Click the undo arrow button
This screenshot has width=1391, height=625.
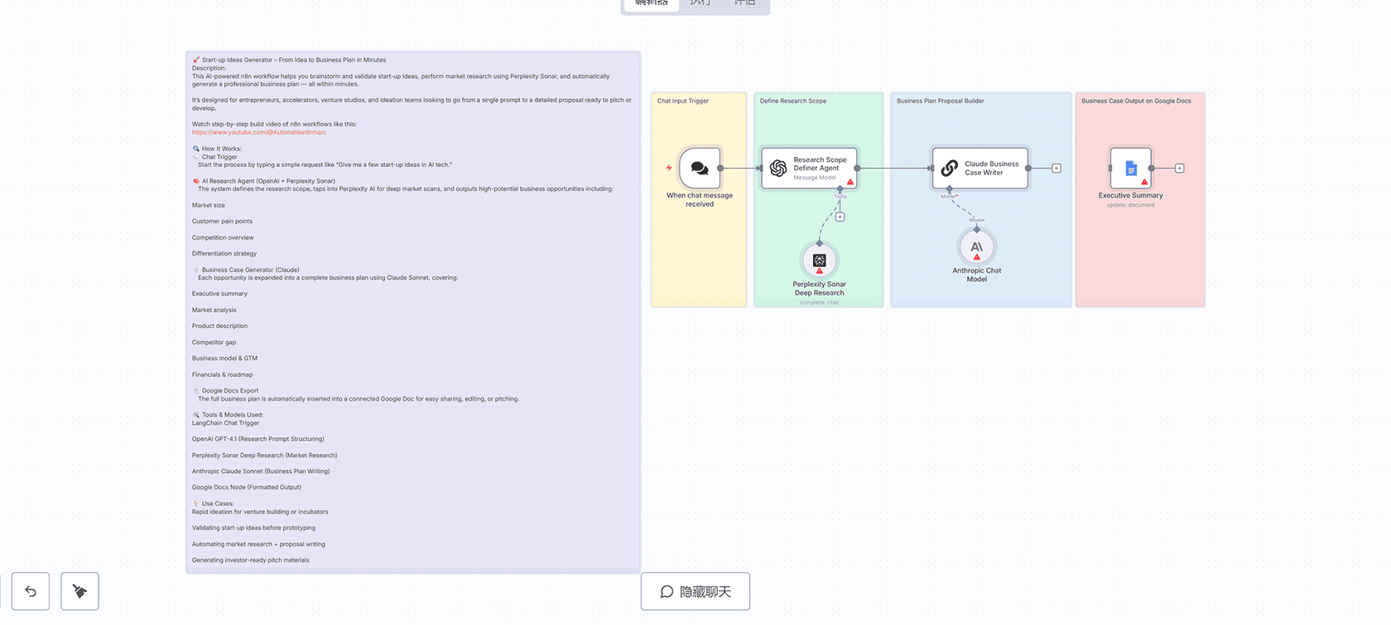pyautogui.click(x=31, y=591)
